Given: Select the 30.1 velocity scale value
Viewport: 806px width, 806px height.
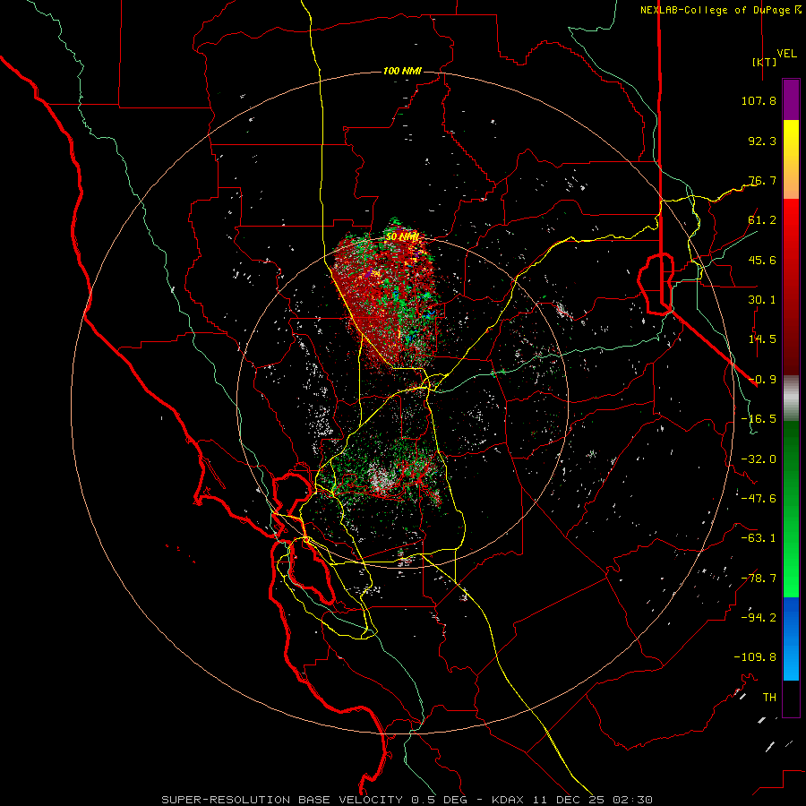Looking at the screenshot, I should coord(762,300).
